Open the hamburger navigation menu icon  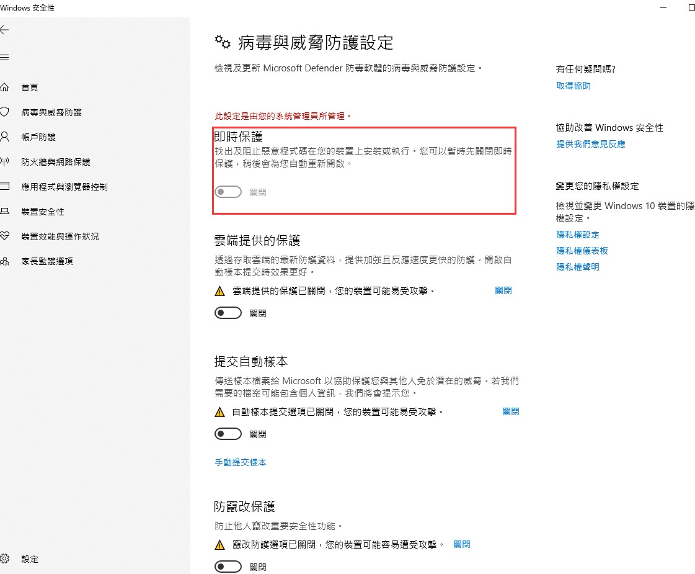[x=4, y=57]
